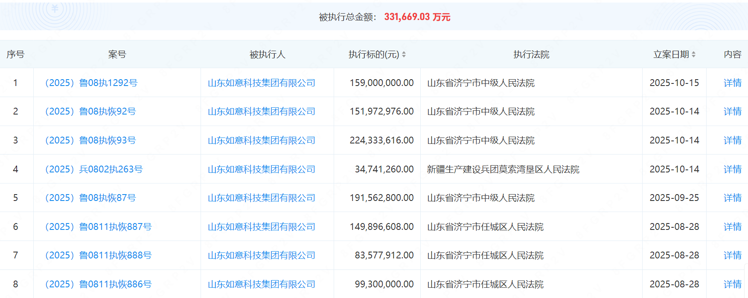
Task: Open 山东如意科技集团有限公司 in row 6
Action: coord(262,226)
